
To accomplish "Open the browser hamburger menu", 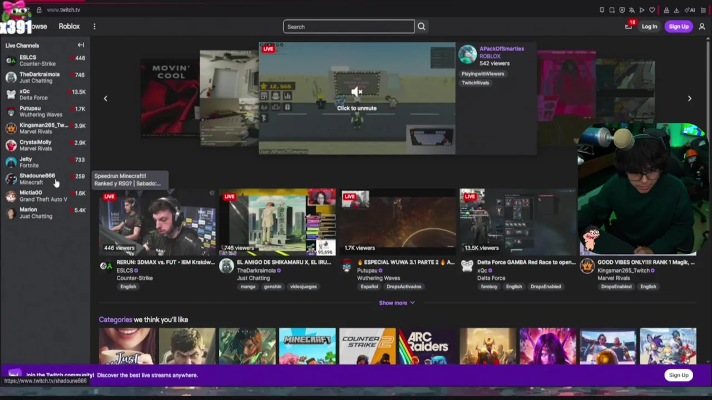I will pos(703,10).
